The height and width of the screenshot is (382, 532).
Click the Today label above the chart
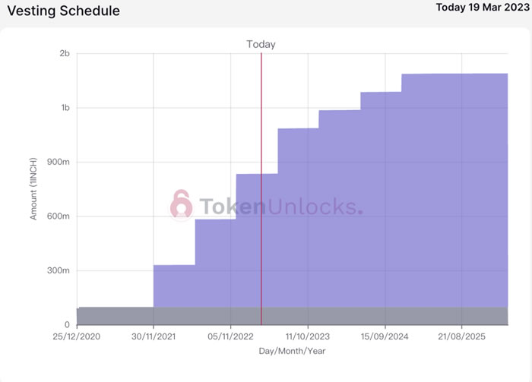point(261,44)
